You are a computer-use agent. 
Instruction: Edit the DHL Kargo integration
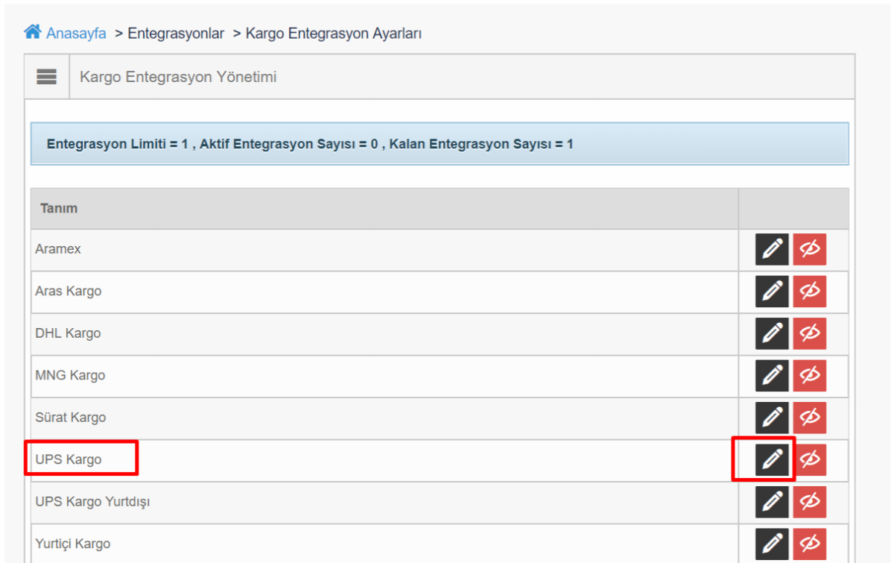(x=772, y=333)
